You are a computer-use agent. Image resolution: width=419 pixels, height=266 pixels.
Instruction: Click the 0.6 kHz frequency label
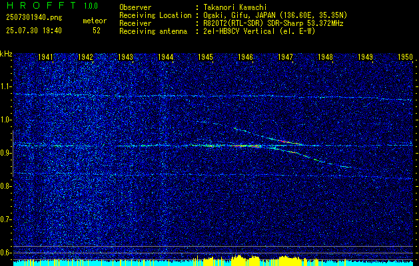5,253
